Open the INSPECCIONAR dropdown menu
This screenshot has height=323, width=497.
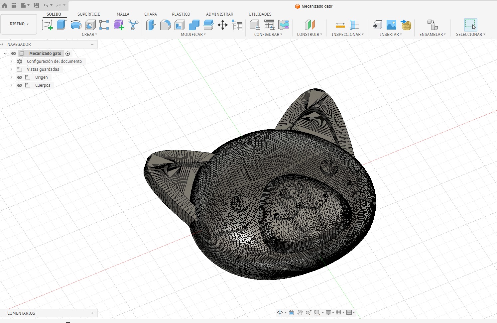(x=348, y=35)
